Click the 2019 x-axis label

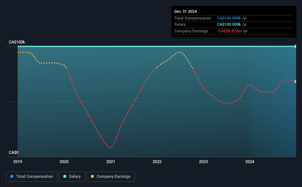pyautogui.click(x=18, y=162)
